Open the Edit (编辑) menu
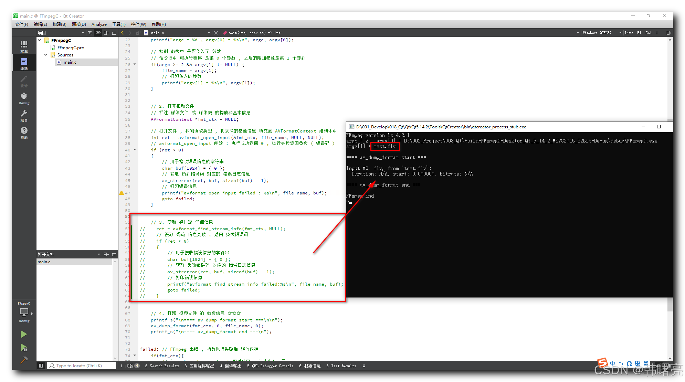This screenshot has width=685, height=382. 40,24
